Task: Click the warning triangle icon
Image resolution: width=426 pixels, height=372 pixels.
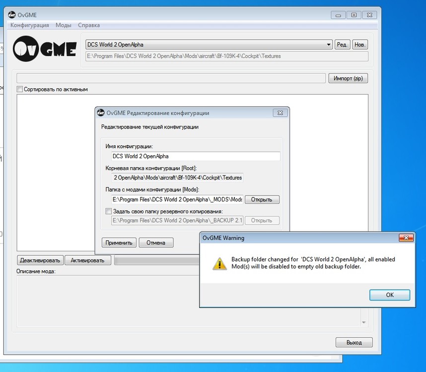Action: pos(219,263)
